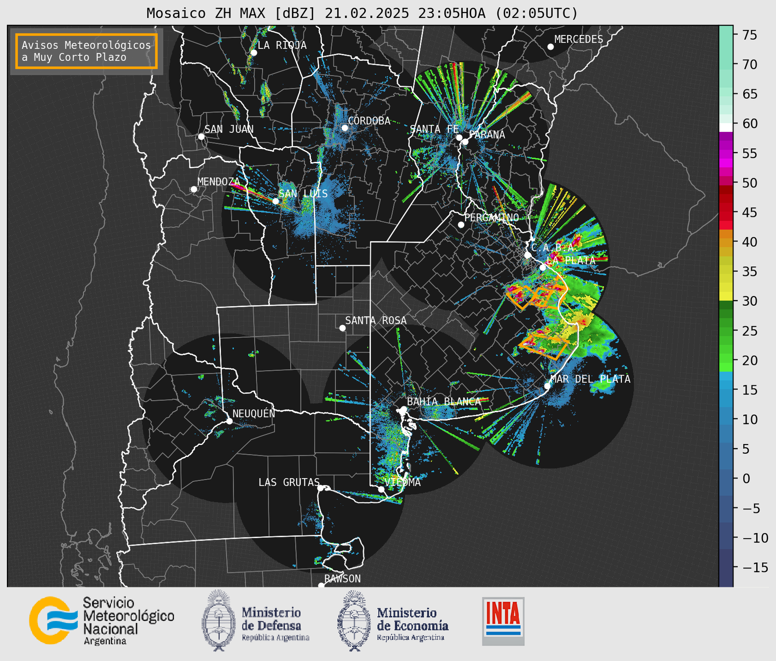776x661 pixels.
Task: Click the 40 value on the scale
Action: (x=750, y=242)
